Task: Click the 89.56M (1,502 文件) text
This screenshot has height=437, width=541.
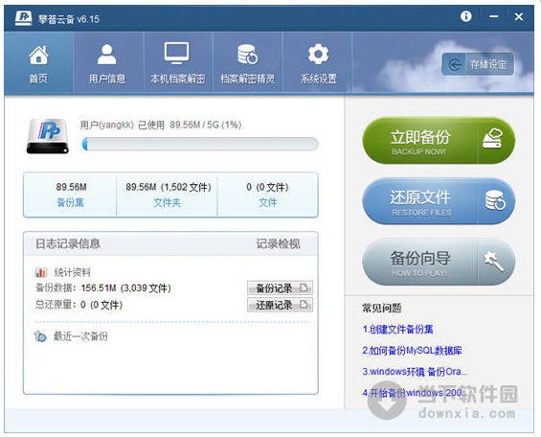Action: tap(169, 187)
